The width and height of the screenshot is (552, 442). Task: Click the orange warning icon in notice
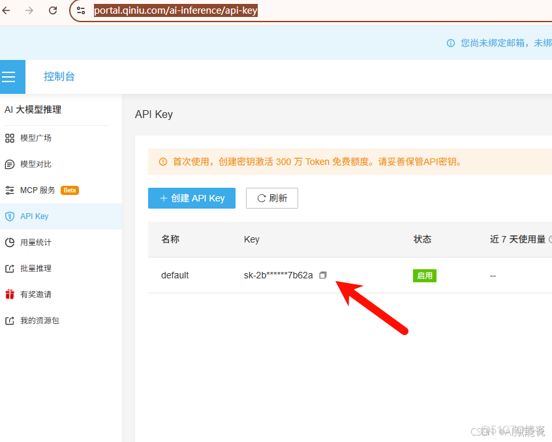coord(163,162)
